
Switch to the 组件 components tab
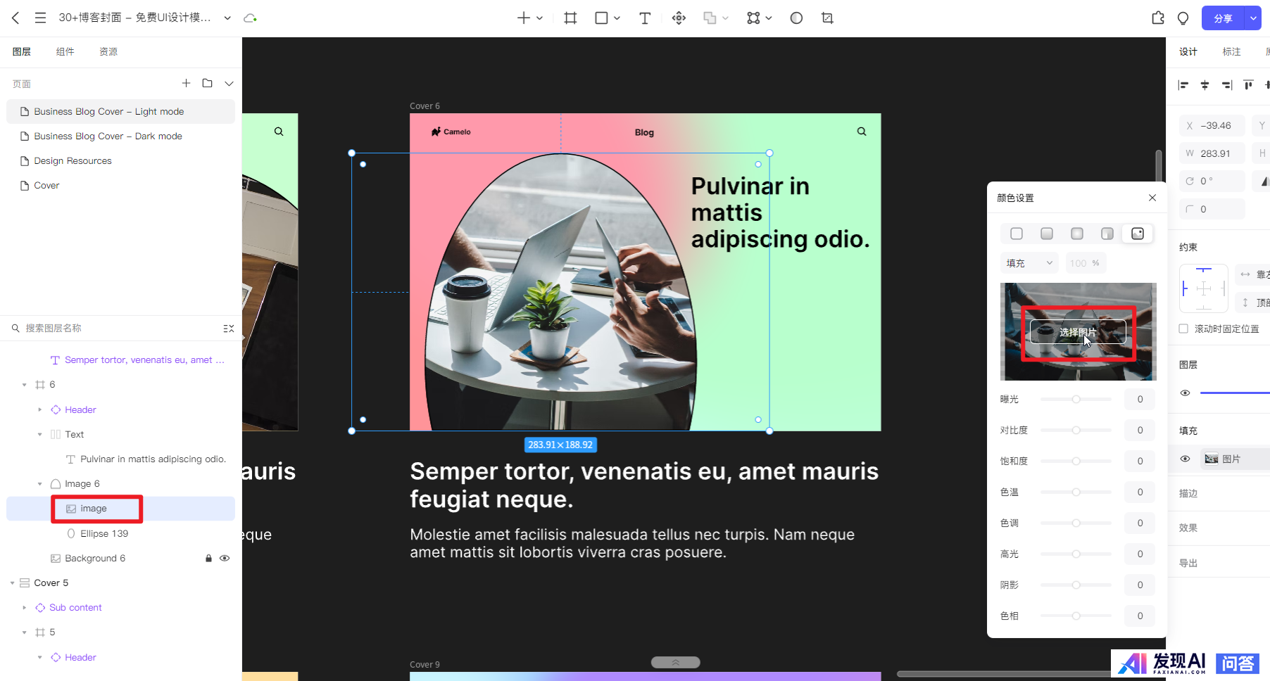[65, 52]
